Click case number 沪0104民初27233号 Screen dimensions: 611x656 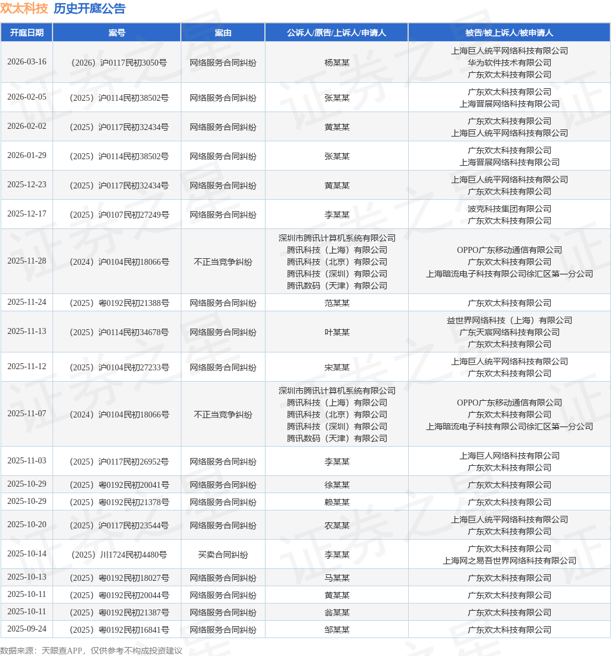tap(119, 367)
